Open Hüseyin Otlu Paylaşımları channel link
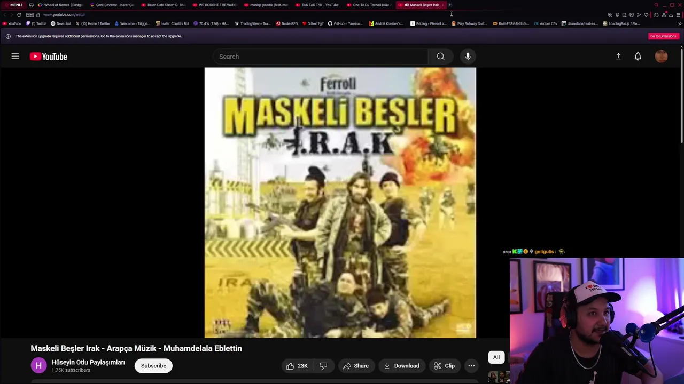 point(88,362)
